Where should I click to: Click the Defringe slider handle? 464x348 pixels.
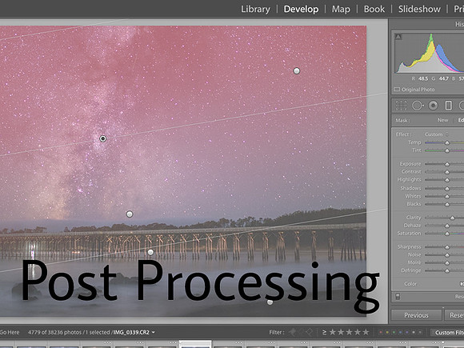click(447, 270)
